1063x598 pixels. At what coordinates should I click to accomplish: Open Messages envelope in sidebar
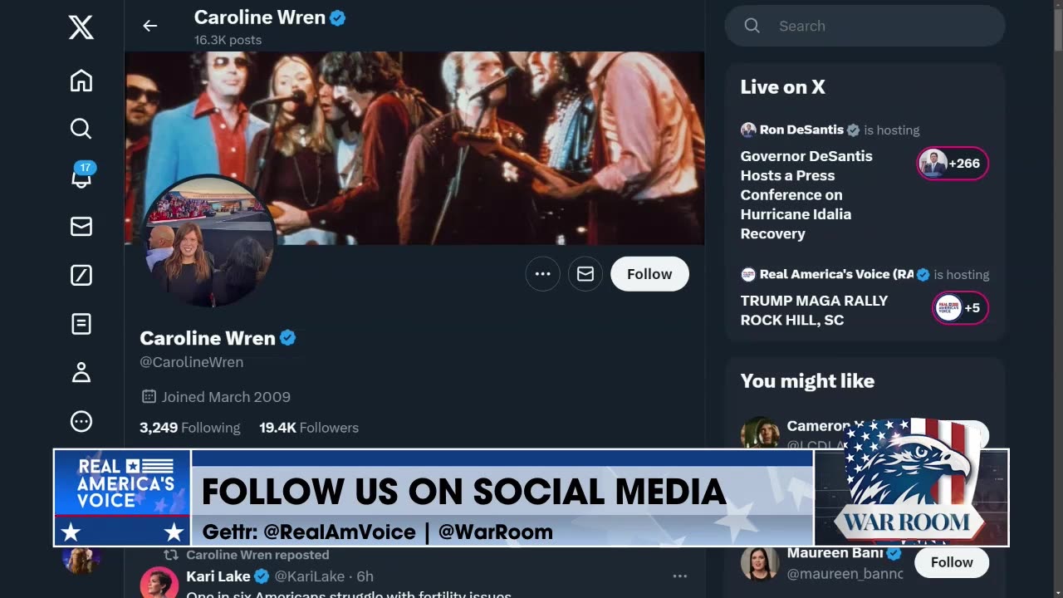(81, 227)
